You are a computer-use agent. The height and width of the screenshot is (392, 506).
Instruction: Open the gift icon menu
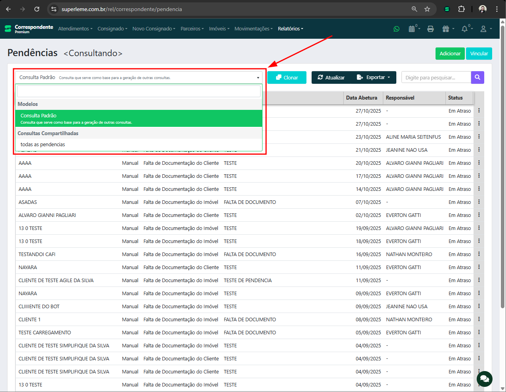(446, 29)
